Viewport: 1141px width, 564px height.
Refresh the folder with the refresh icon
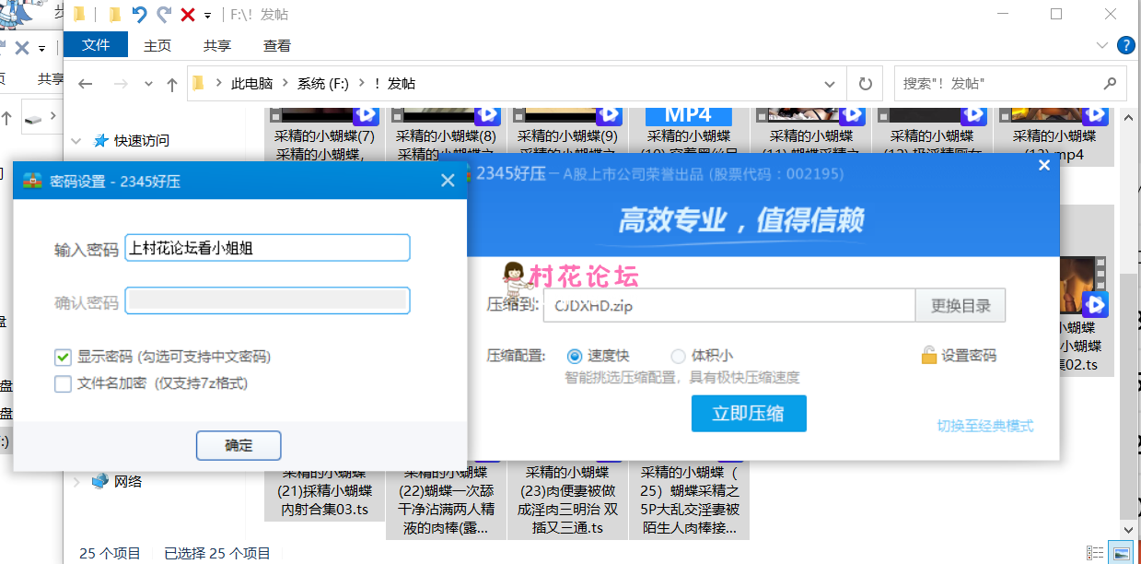click(865, 84)
